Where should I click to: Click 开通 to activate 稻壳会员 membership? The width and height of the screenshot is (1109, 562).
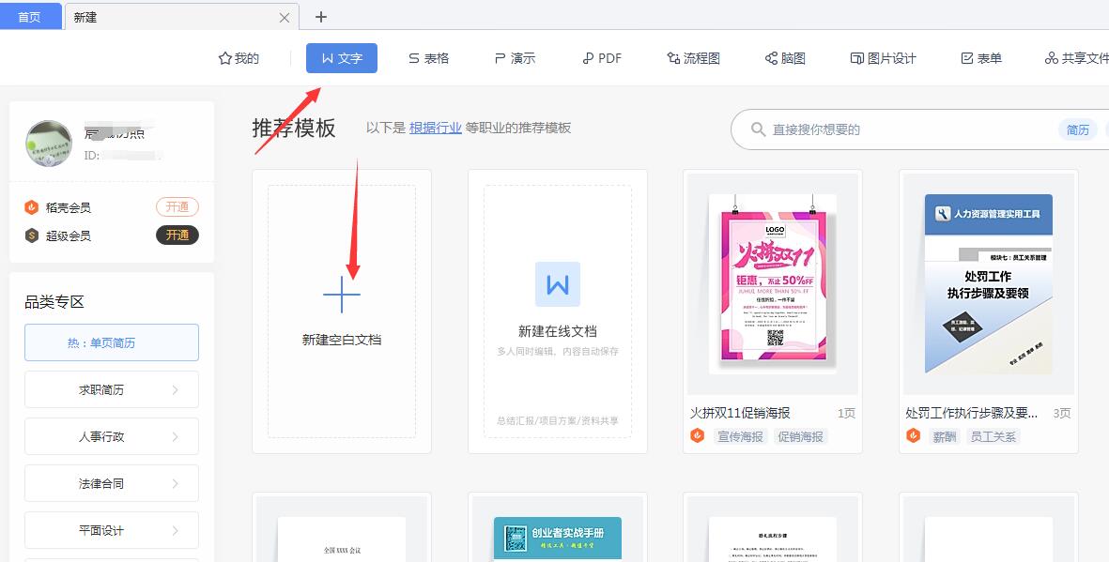177,207
